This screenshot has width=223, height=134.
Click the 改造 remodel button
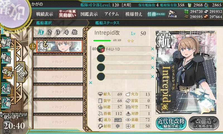[204, 123]
